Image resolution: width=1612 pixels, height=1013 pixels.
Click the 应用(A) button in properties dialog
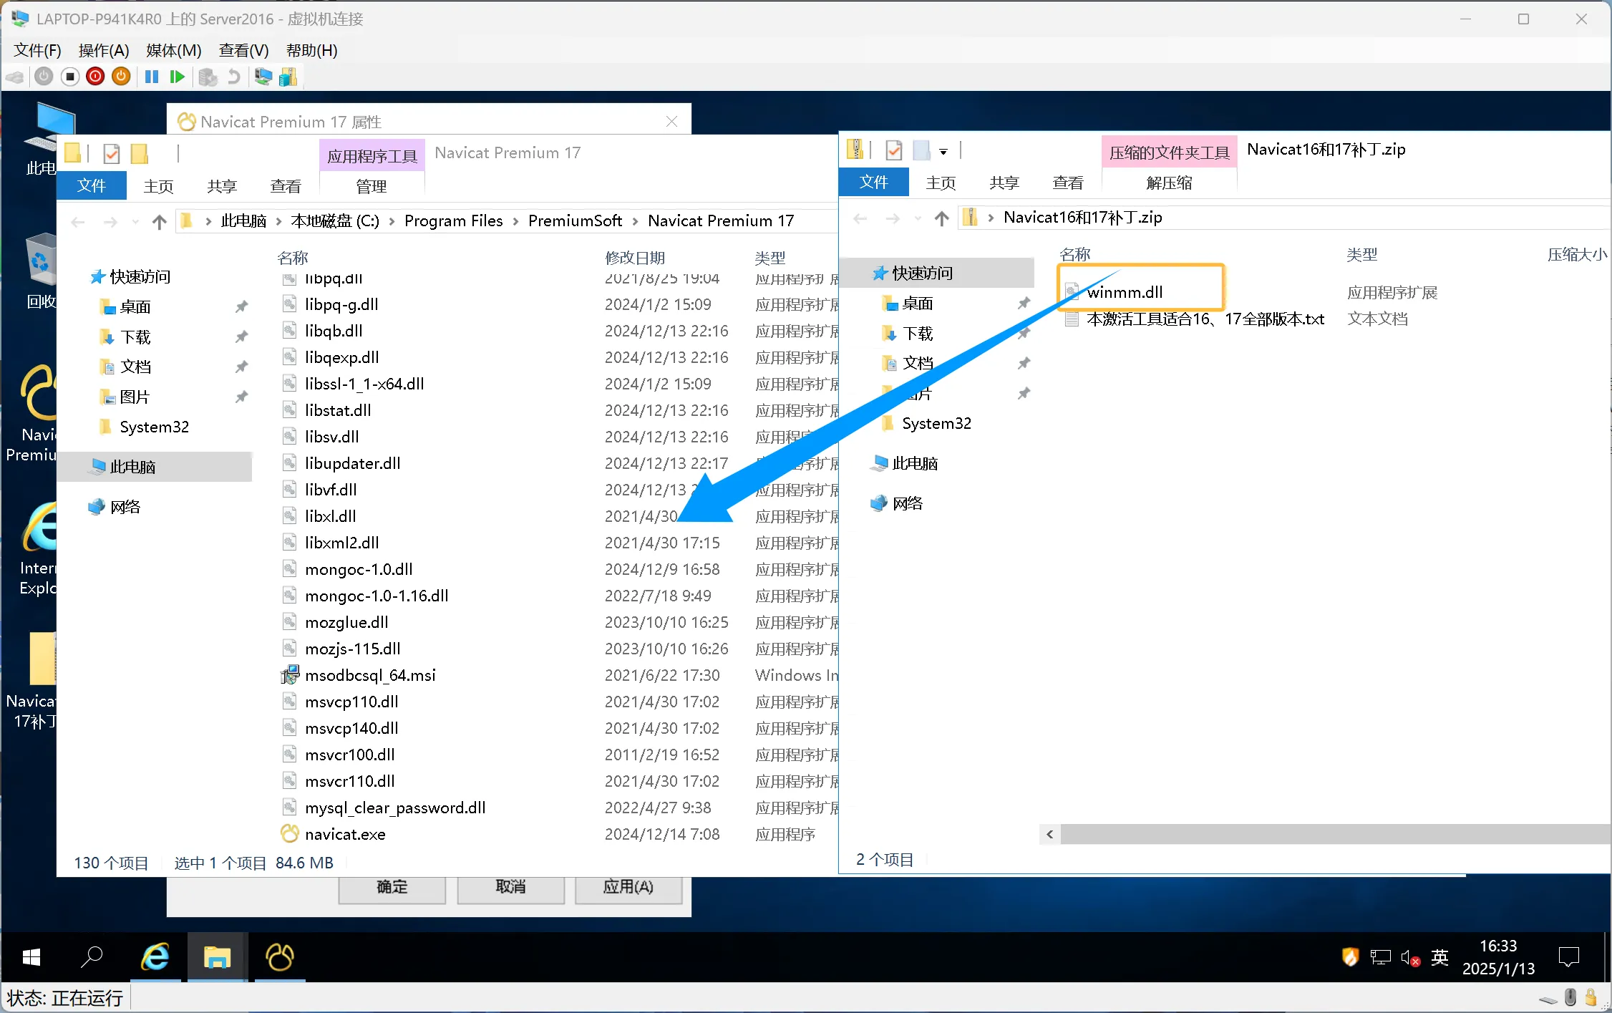coord(628,888)
